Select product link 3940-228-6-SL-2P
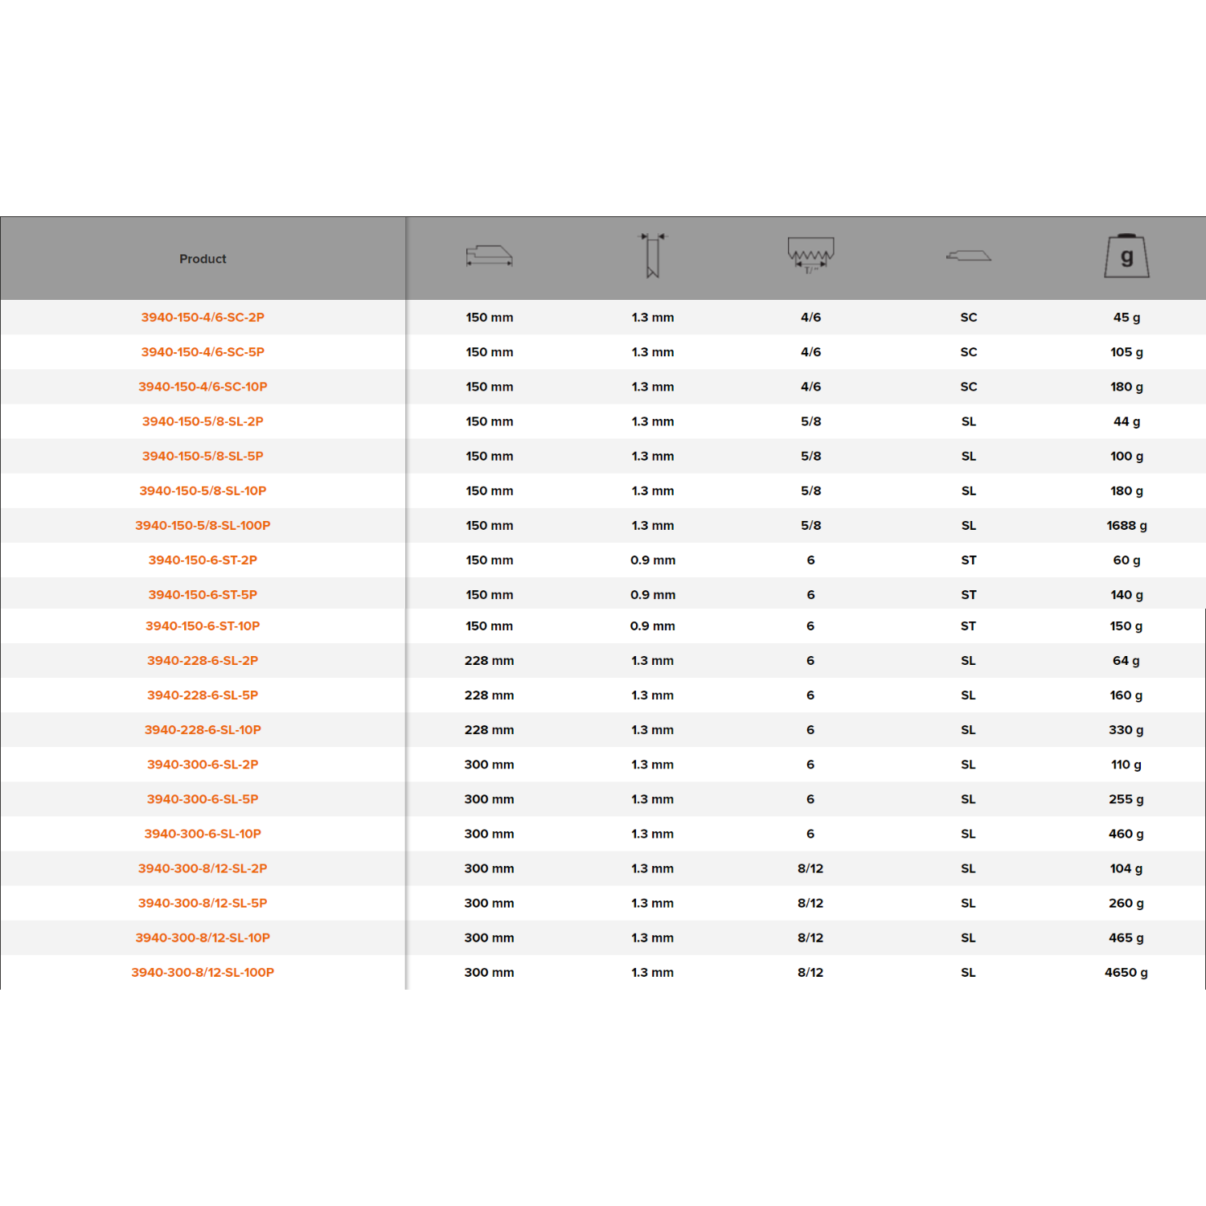This screenshot has width=1206, height=1206. point(203,661)
